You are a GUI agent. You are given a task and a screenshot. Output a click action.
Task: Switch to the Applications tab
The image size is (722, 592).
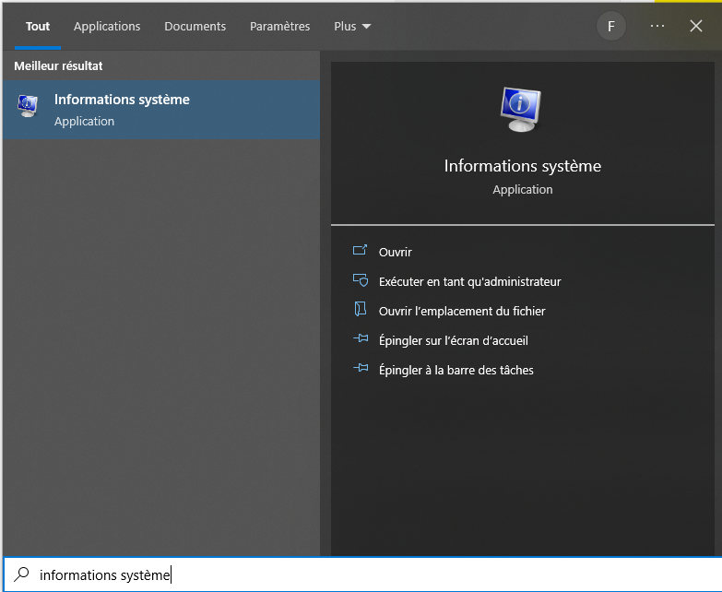[107, 27]
